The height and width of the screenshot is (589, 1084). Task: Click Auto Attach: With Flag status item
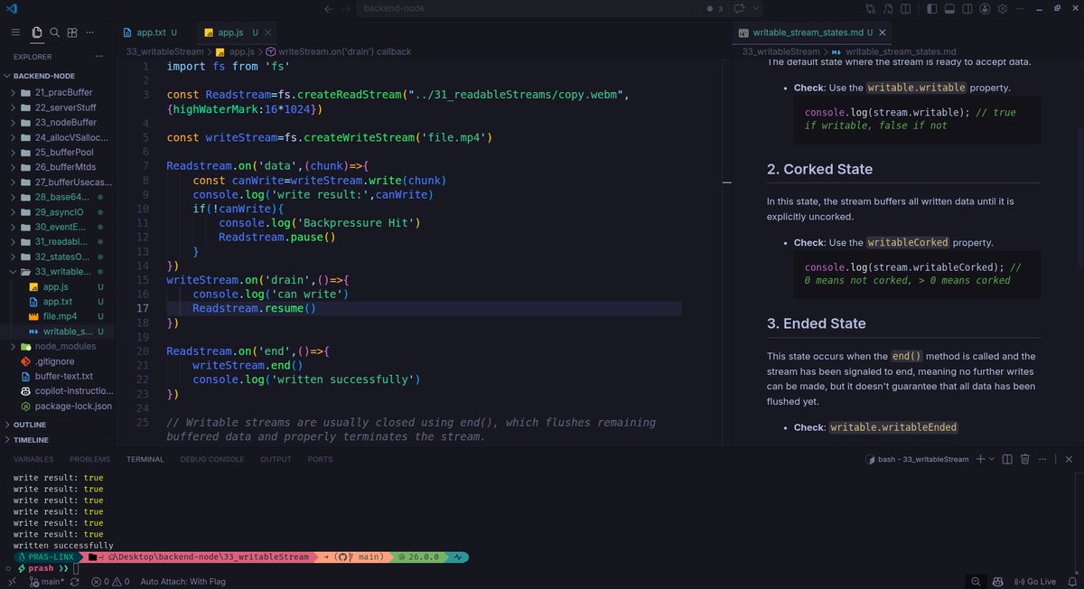pos(183,582)
